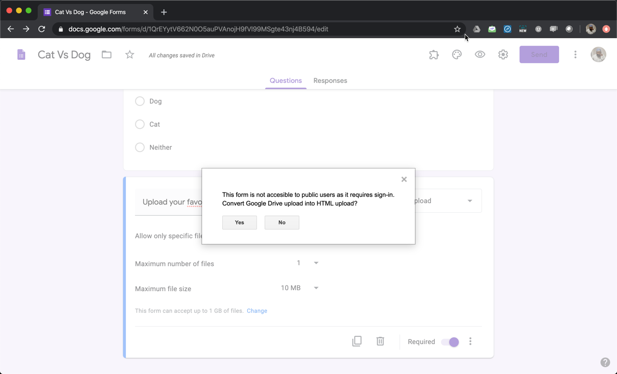617x374 pixels.
Task: Expand Maximum number of files dropdown
Action: point(316,263)
